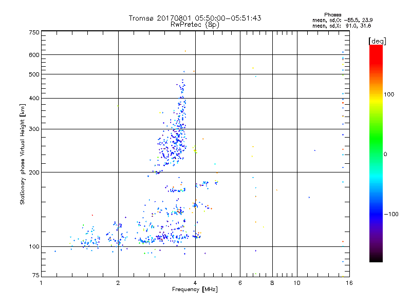Click the x-axis '6' tick label
The height and width of the screenshot is (308, 411).
(x=240, y=283)
